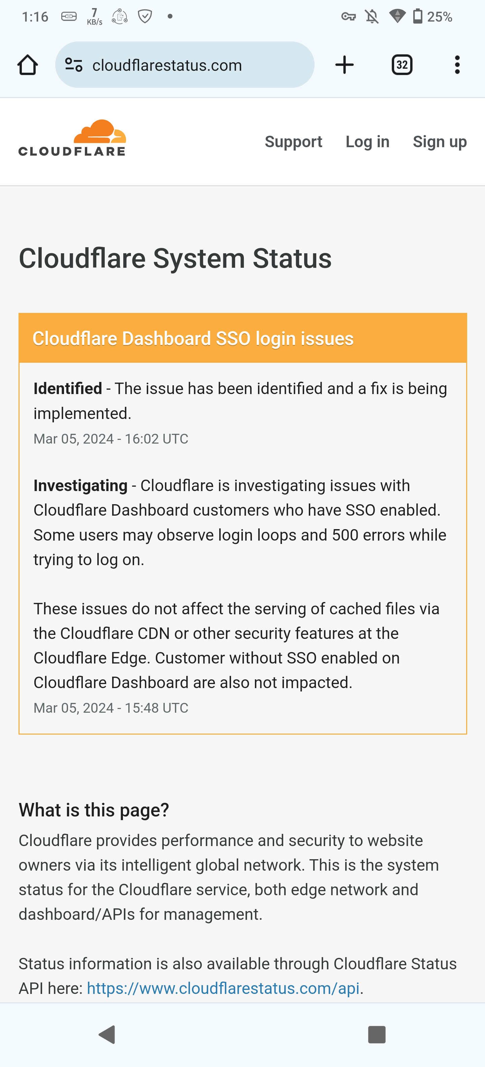Viewport: 485px width, 1067px height.
Task: Open the Cloudflare Dashboard SSO login issues incident
Action: pyautogui.click(x=193, y=338)
